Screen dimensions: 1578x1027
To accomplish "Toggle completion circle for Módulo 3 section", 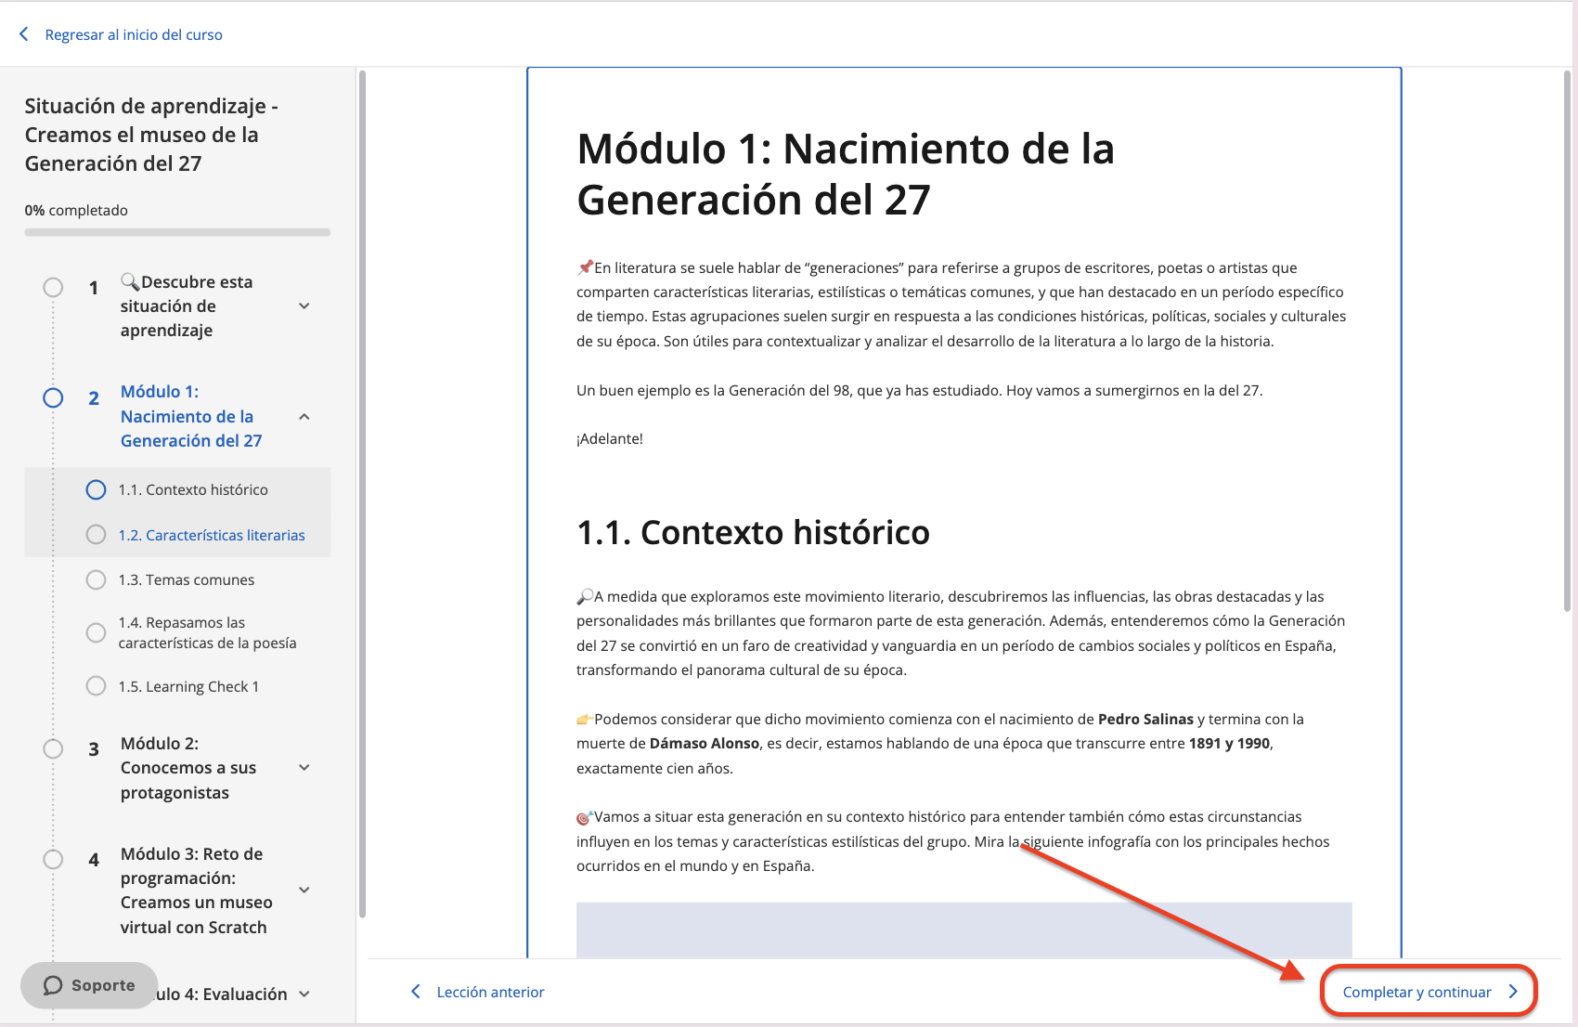I will (x=53, y=859).
